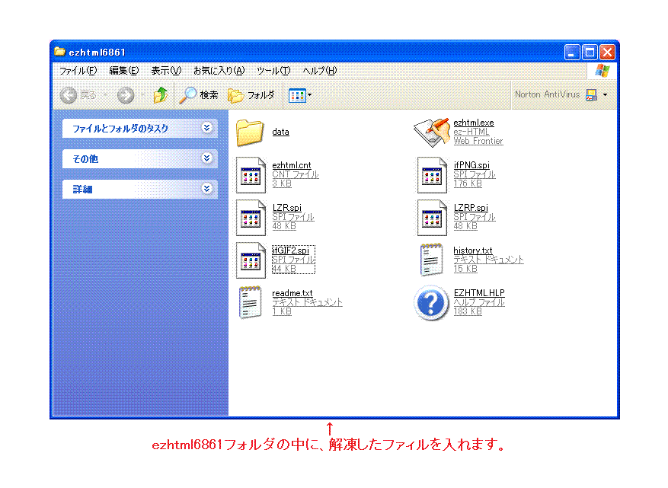
Task: Click the readme.txt file name
Action: [x=292, y=293]
